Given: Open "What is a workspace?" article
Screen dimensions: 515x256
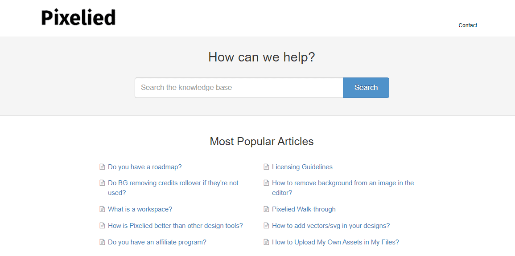Looking at the screenshot, I should pyautogui.click(x=140, y=209).
